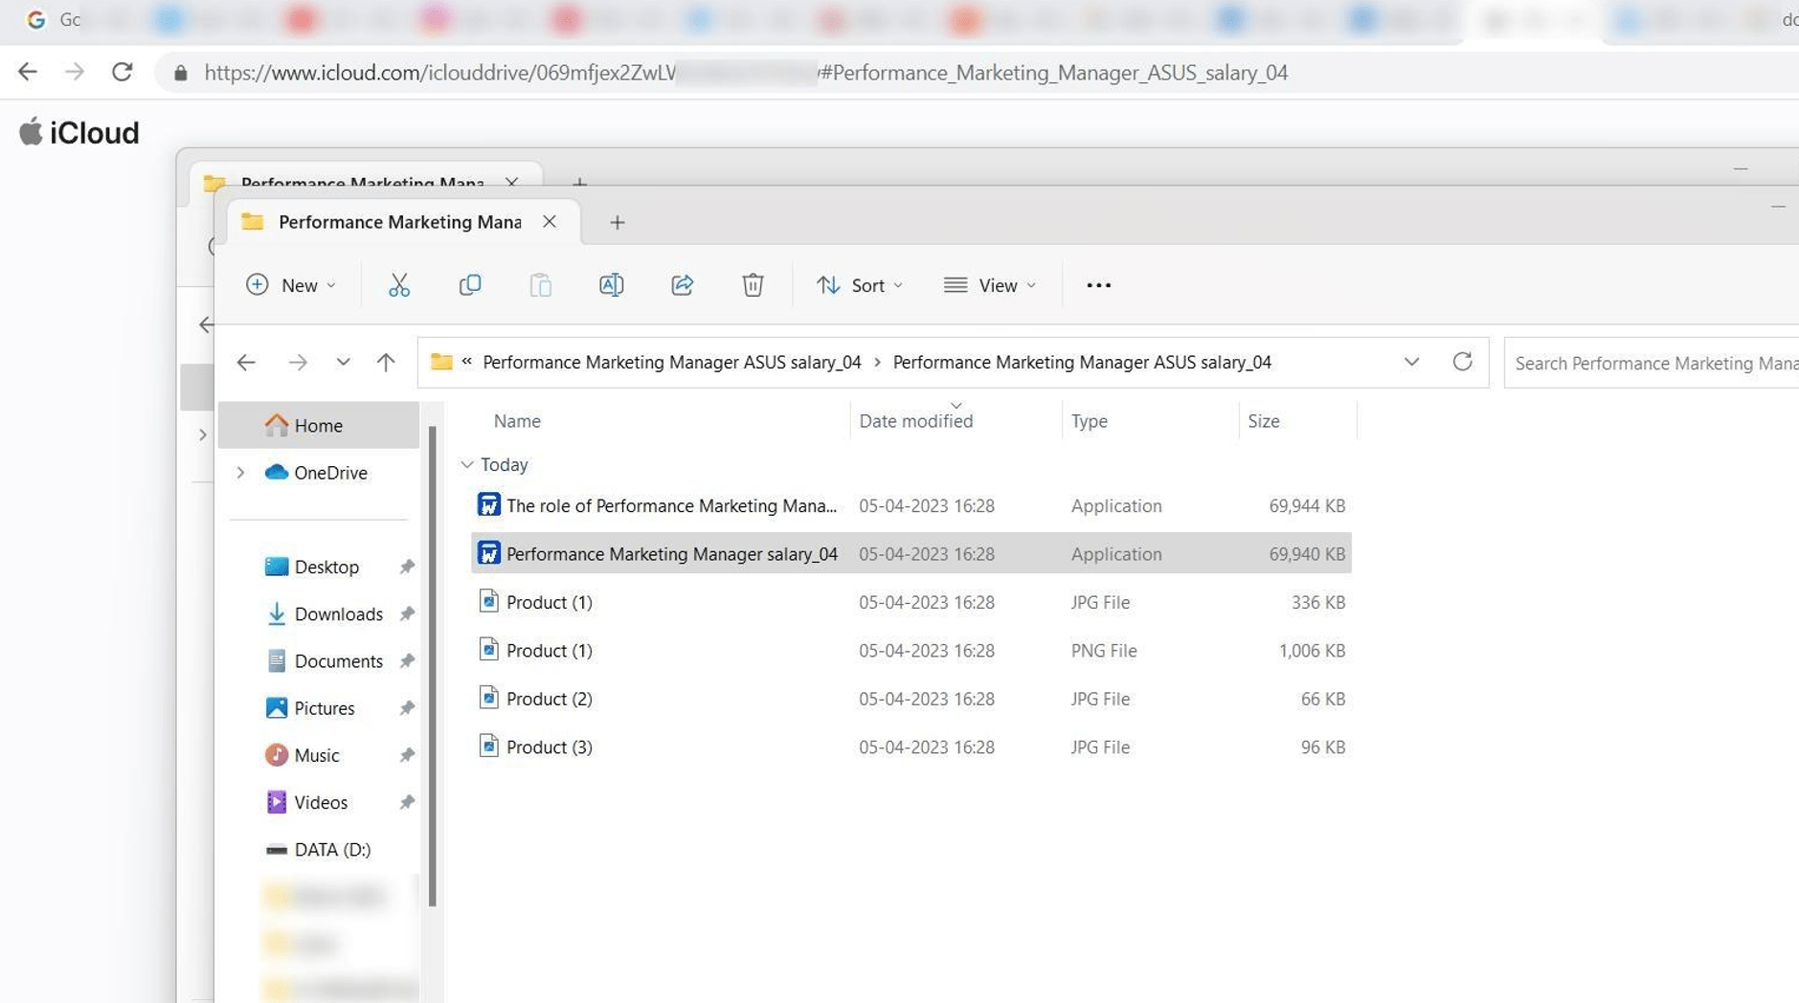Rename the selected file via Rename icon
Image resolution: width=1799 pixels, height=1003 pixels.
(611, 284)
